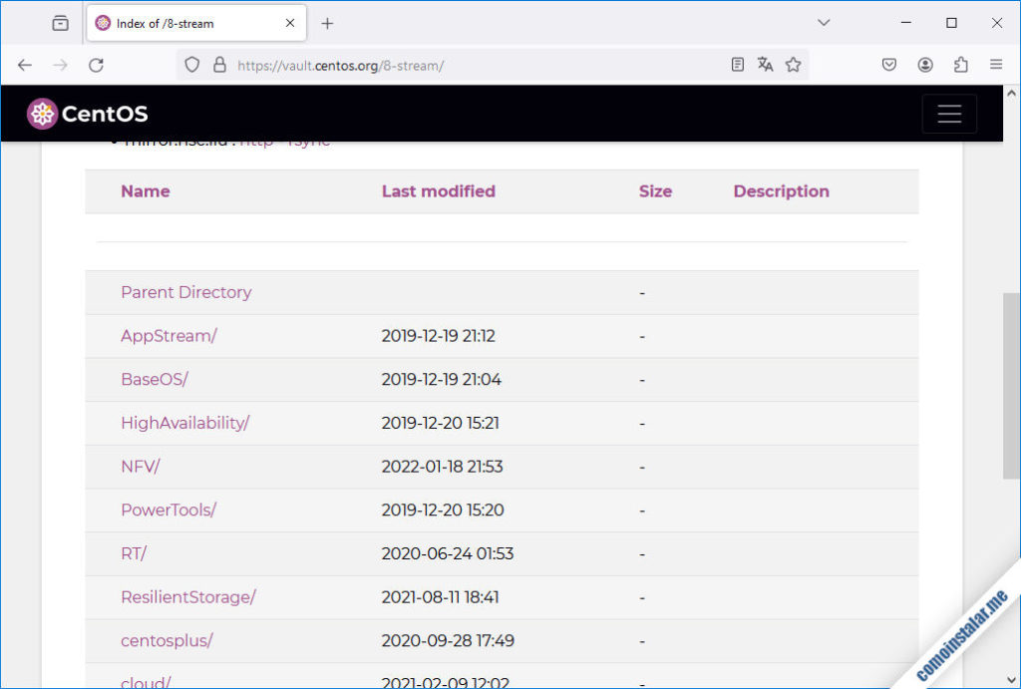Sort listing by Last modified column
The image size is (1021, 689).
438,191
